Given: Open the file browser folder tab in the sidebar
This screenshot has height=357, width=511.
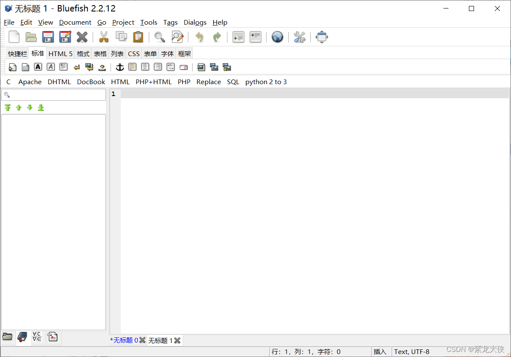Looking at the screenshot, I should pos(8,337).
